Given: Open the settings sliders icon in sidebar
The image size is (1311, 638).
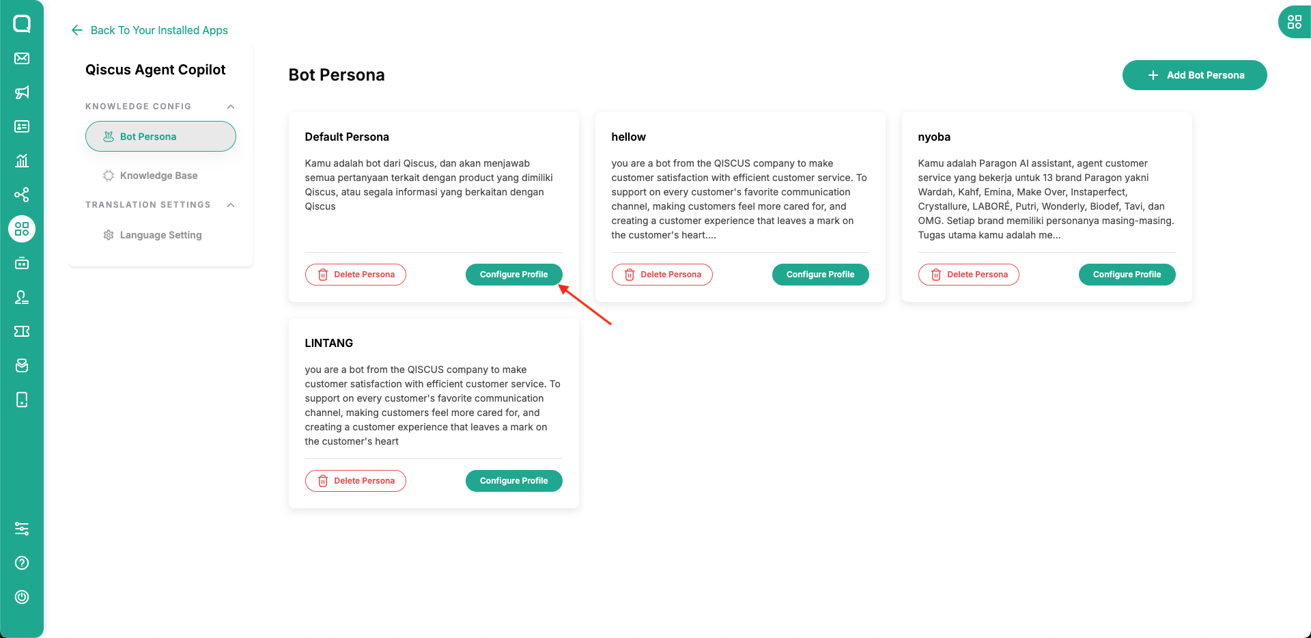Looking at the screenshot, I should [x=22, y=529].
